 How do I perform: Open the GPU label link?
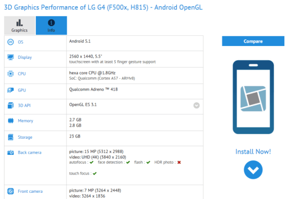pos(22,90)
